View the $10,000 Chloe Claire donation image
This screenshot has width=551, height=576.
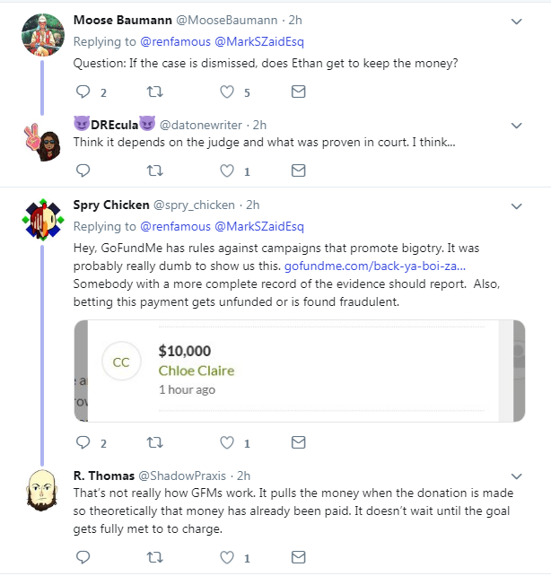click(300, 371)
